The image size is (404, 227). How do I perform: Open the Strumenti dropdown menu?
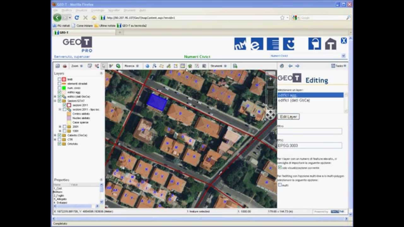coord(219,66)
